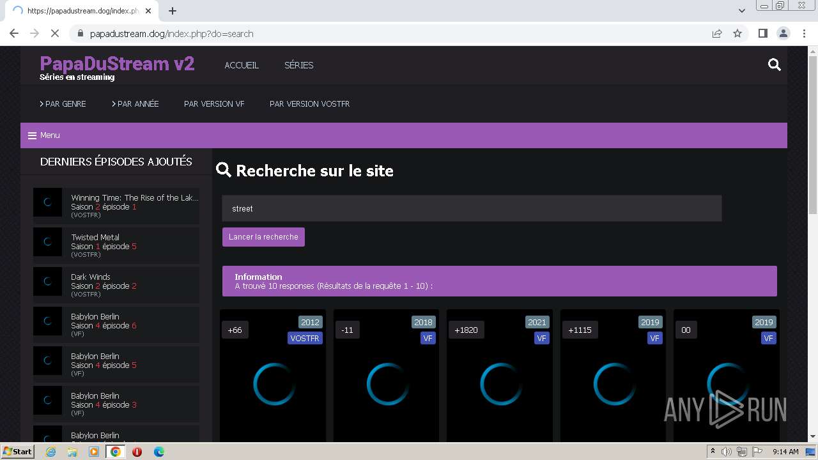Open Dark Winds Saison 2 épisode 2
Image resolution: width=818 pixels, height=460 pixels.
click(116, 285)
